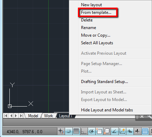Choose Rename in layout context menu
The image size is (152, 137).
[88, 28]
